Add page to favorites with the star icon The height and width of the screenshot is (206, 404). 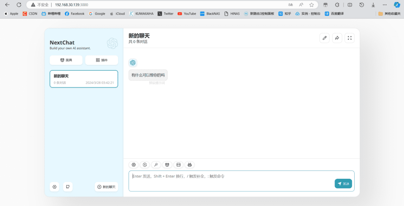(x=312, y=5)
